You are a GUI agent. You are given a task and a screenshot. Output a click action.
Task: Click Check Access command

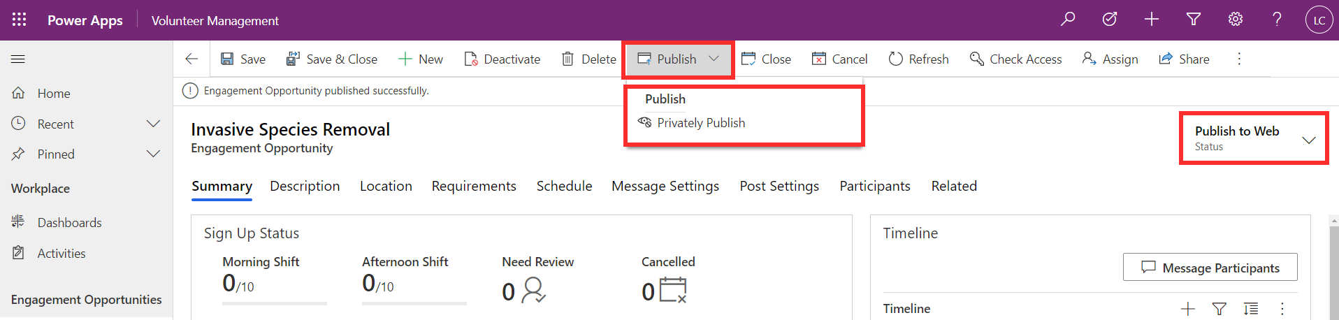[1016, 59]
